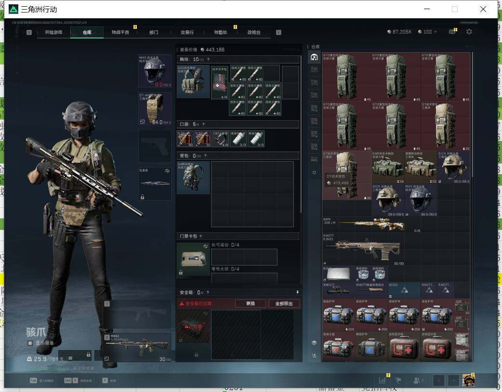Open the 特勤处 tab

[220, 32]
